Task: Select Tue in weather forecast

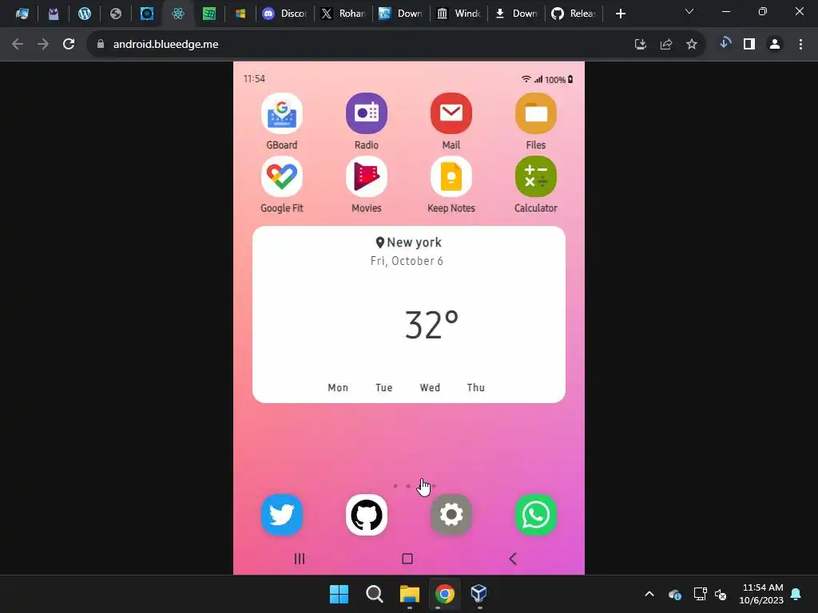Action: (x=384, y=387)
